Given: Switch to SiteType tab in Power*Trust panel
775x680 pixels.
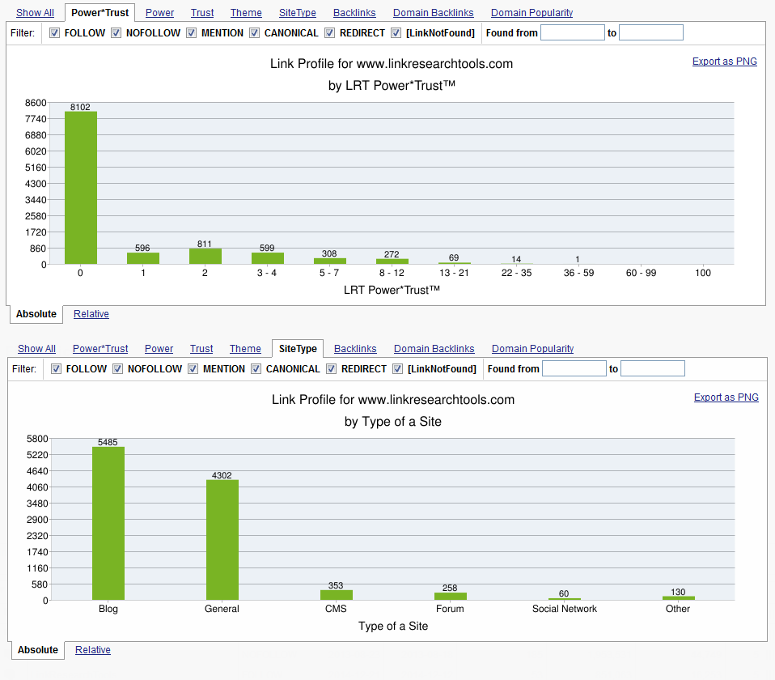Looking at the screenshot, I should 298,13.
